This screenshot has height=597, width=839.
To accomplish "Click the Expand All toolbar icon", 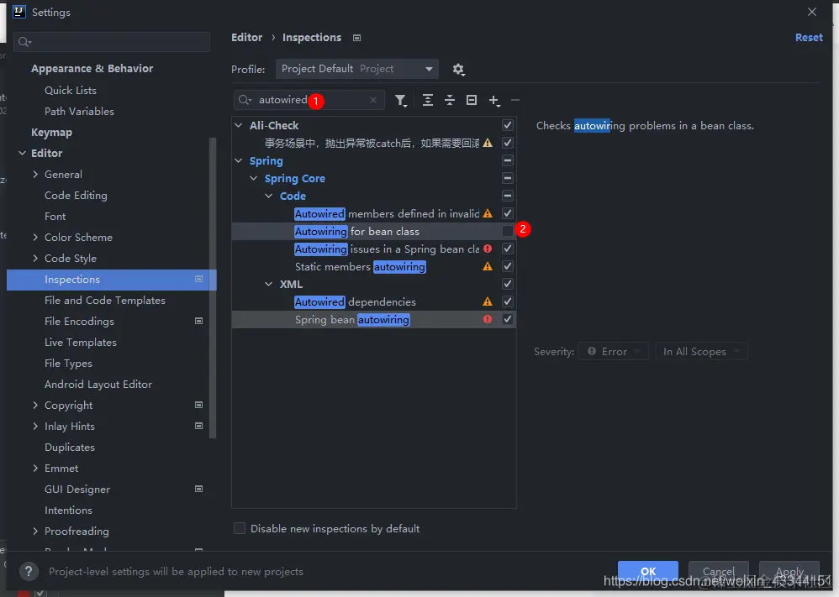I will [x=428, y=100].
